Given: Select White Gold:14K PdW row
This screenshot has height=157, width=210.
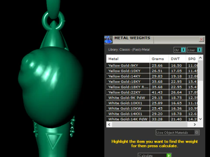Looking at the screenshot, I should pos(152,119).
